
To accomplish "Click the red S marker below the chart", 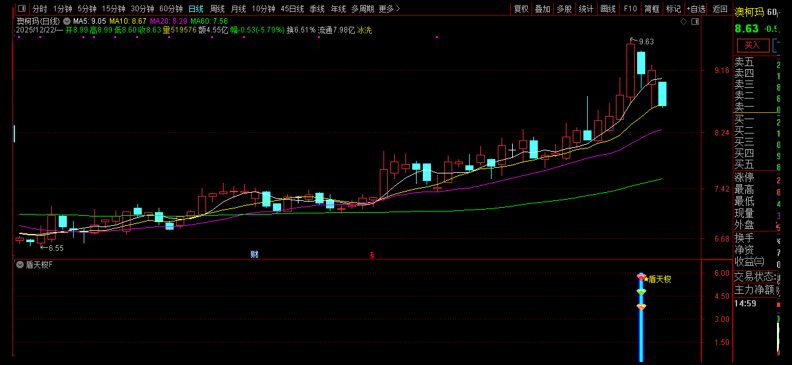I will (372, 255).
